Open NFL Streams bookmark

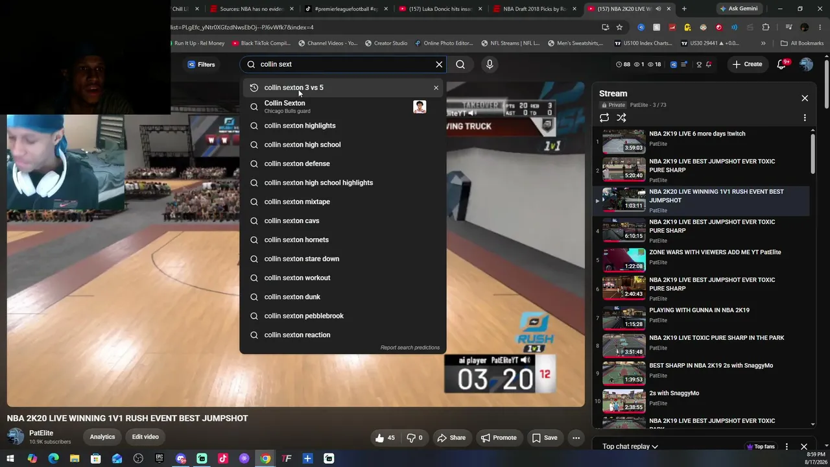[510, 43]
